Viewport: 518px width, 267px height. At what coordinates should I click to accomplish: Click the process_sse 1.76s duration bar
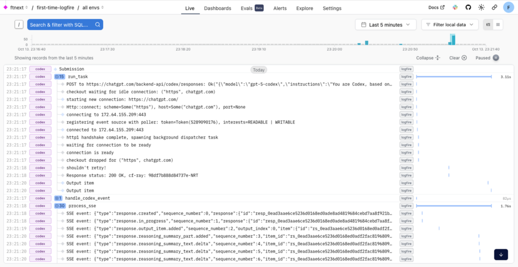454,206
